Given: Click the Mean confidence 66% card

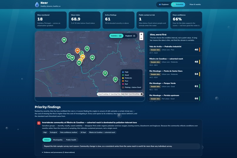Looking at the screenshot, I should pyautogui.click(x=186, y=20).
